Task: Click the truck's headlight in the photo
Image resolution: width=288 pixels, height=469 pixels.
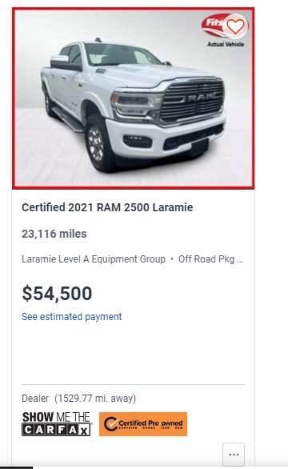Action: click(135, 104)
